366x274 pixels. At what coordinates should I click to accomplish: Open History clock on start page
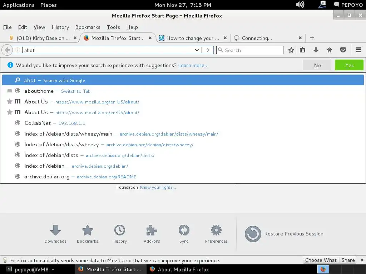coord(119,234)
